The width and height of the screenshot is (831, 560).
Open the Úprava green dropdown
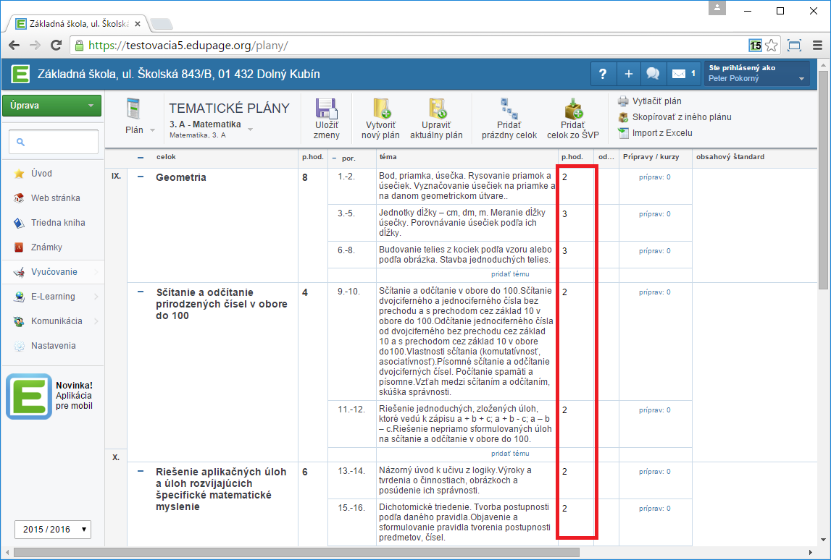pos(51,106)
